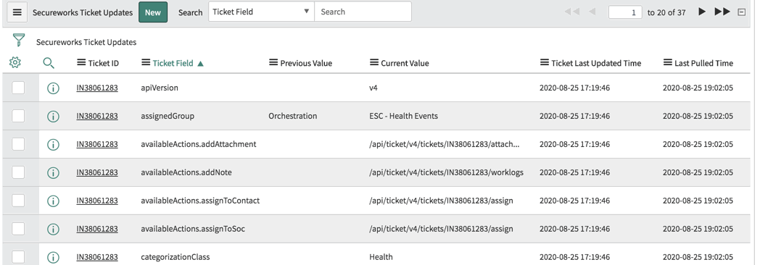
Task: Click the page number input box
Action: coord(625,12)
